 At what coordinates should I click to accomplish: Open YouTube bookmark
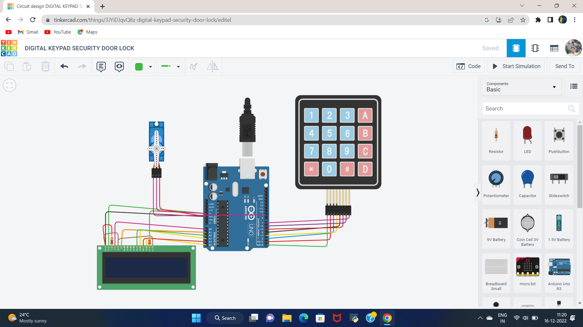click(x=58, y=32)
